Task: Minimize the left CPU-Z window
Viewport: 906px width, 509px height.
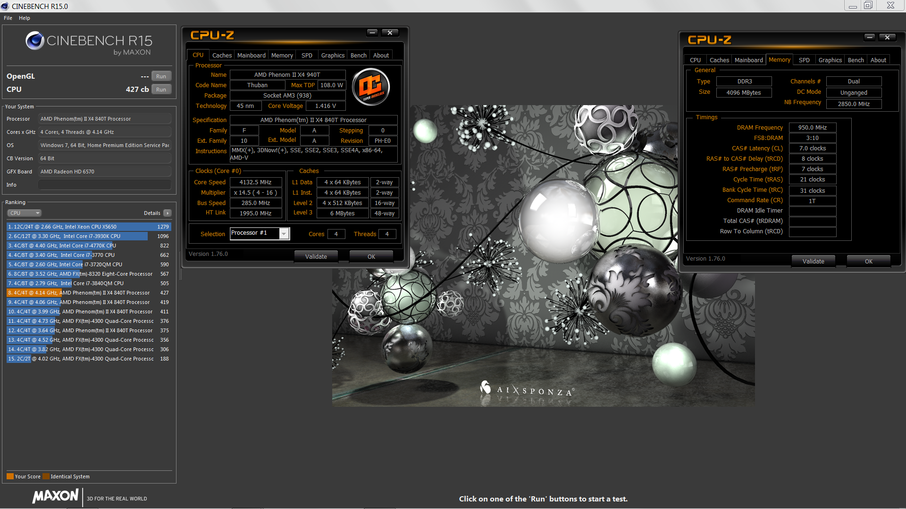Action: pyautogui.click(x=372, y=33)
